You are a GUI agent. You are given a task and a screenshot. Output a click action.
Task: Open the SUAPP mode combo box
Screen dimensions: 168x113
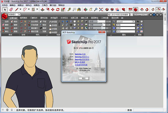[x=14, y=15]
